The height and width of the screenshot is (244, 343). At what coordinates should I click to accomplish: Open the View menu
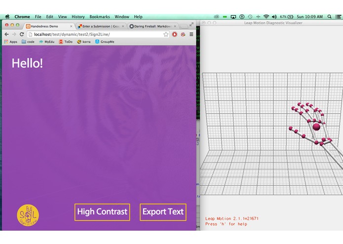click(62, 17)
